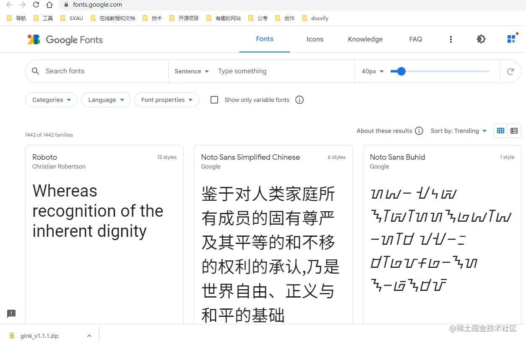Screen dimensions: 526x342
Task: Open the 有趣的网站 bookmark folder
Action: tap(224, 18)
